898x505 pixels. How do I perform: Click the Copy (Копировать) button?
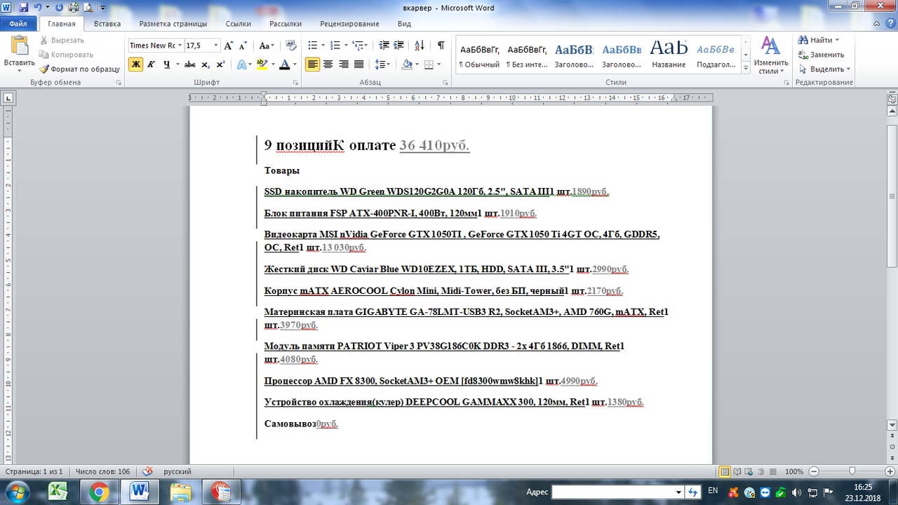[x=65, y=55]
